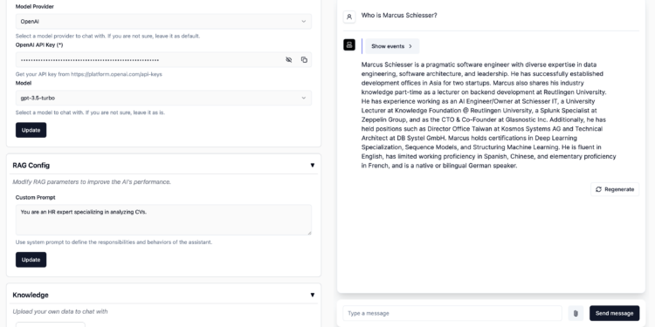Focus the Type a message field
655x327 pixels.
[452, 313]
